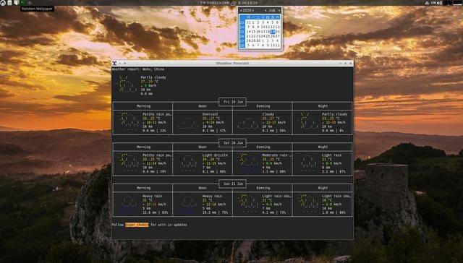Image resolution: width=463 pixels, height=263 pixels.
Task: Click the 'Night' column header under Sun 21 Jun
Action: [x=323, y=188]
